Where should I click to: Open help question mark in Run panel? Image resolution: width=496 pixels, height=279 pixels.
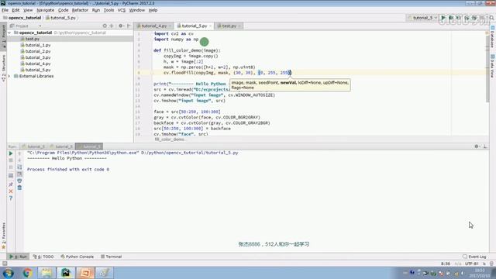[x=11, y=198]
